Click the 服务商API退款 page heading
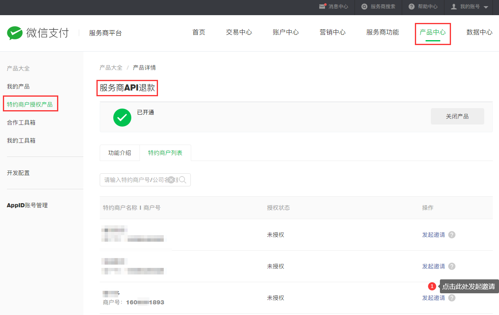499x315 pixels. 127,88
